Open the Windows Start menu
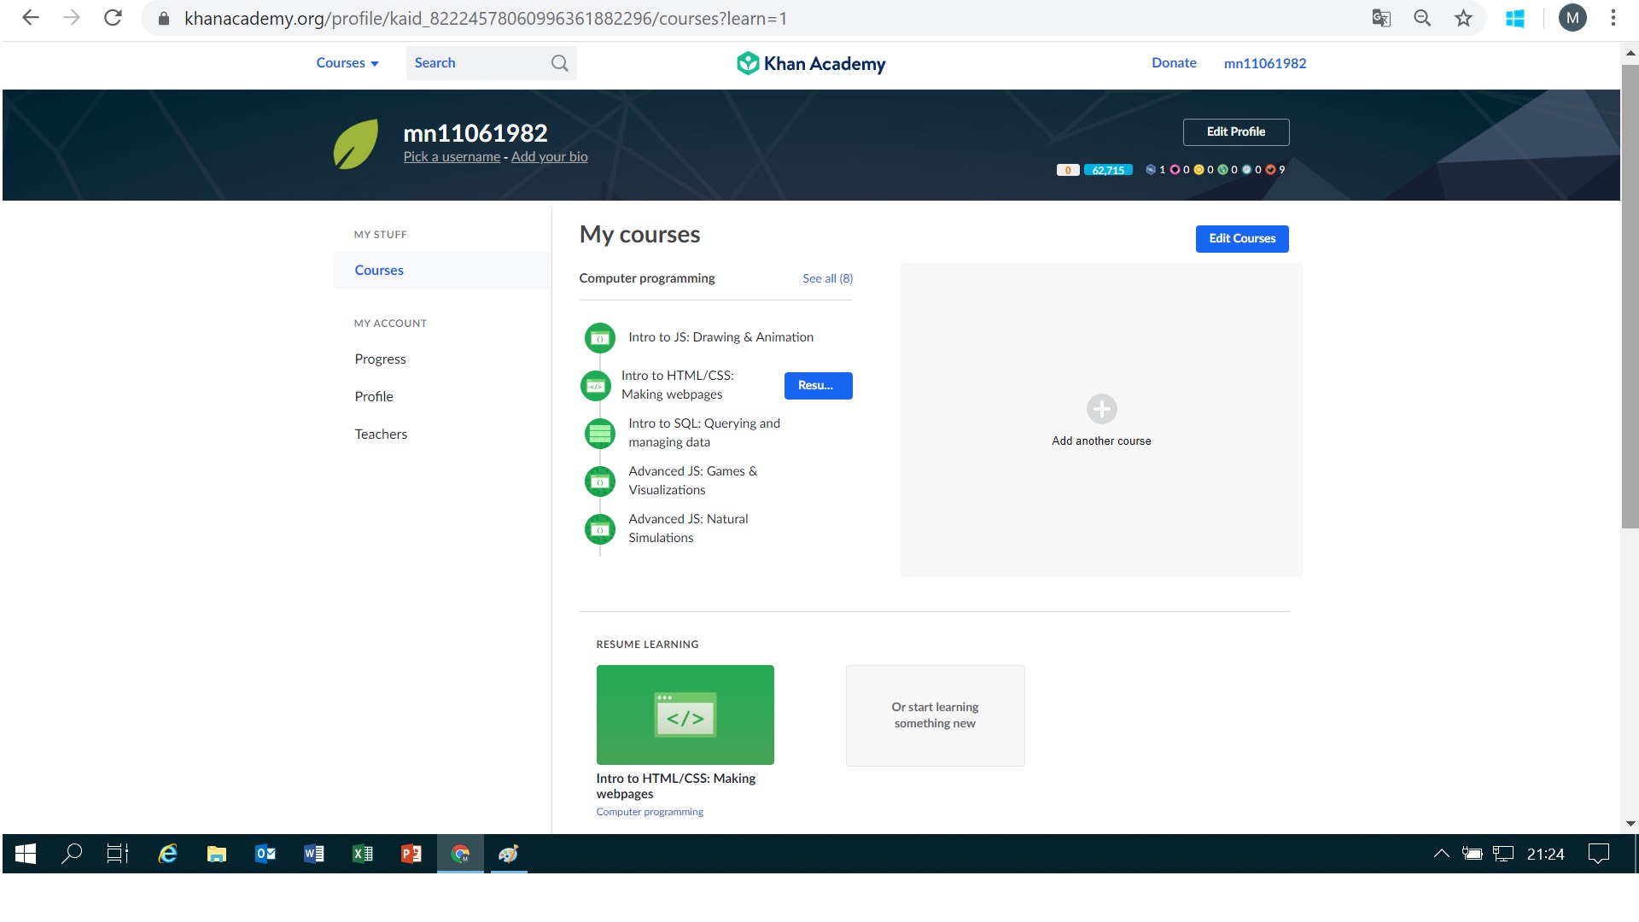This screenshot has height=922, width=1639. point(26,854)
